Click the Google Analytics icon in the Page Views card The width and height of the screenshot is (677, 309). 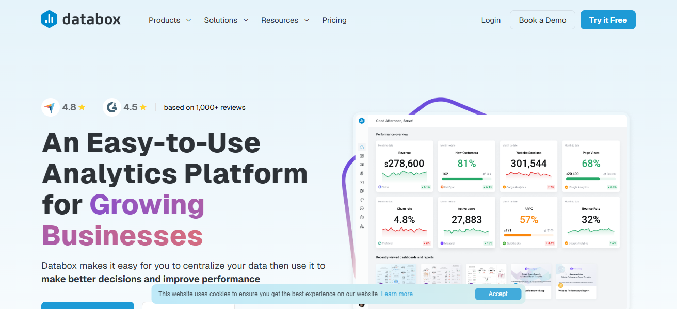(566, 187)
